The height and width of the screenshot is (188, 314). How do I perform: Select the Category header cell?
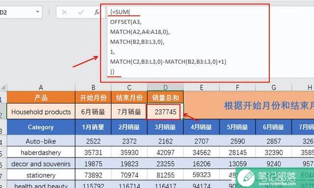pos(41,127)
